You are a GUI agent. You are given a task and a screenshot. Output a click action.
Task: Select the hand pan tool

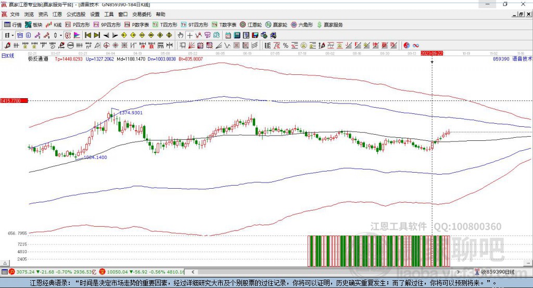(x=181, y=35)
